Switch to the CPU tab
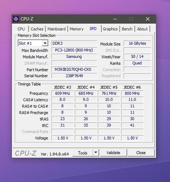The image size is (170, 182). tap(21, 29)
